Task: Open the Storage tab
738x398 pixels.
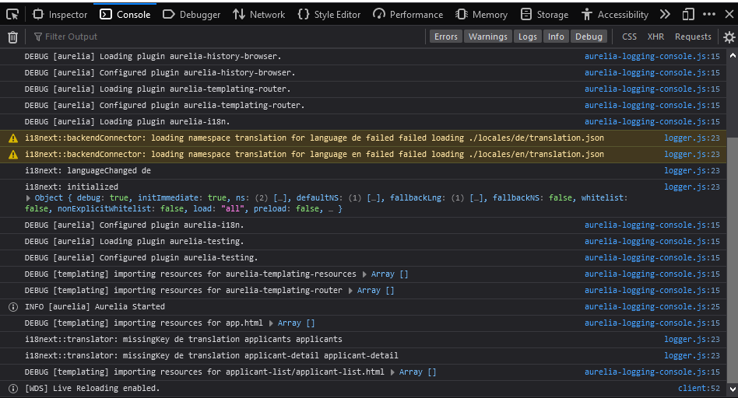Action: click(x=545, y=15)
